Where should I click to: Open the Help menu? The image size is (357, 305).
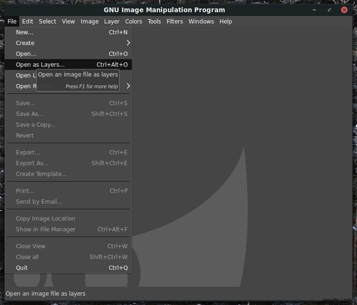click(226, 22)
